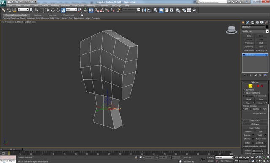Activate the Select and Rotate tool
Viewport: 270px width, 163px height.
tap(58, 10)
